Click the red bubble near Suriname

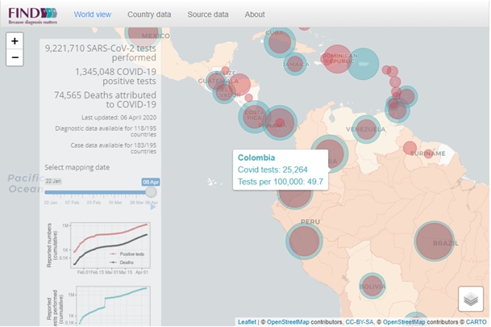click(428, 153)
